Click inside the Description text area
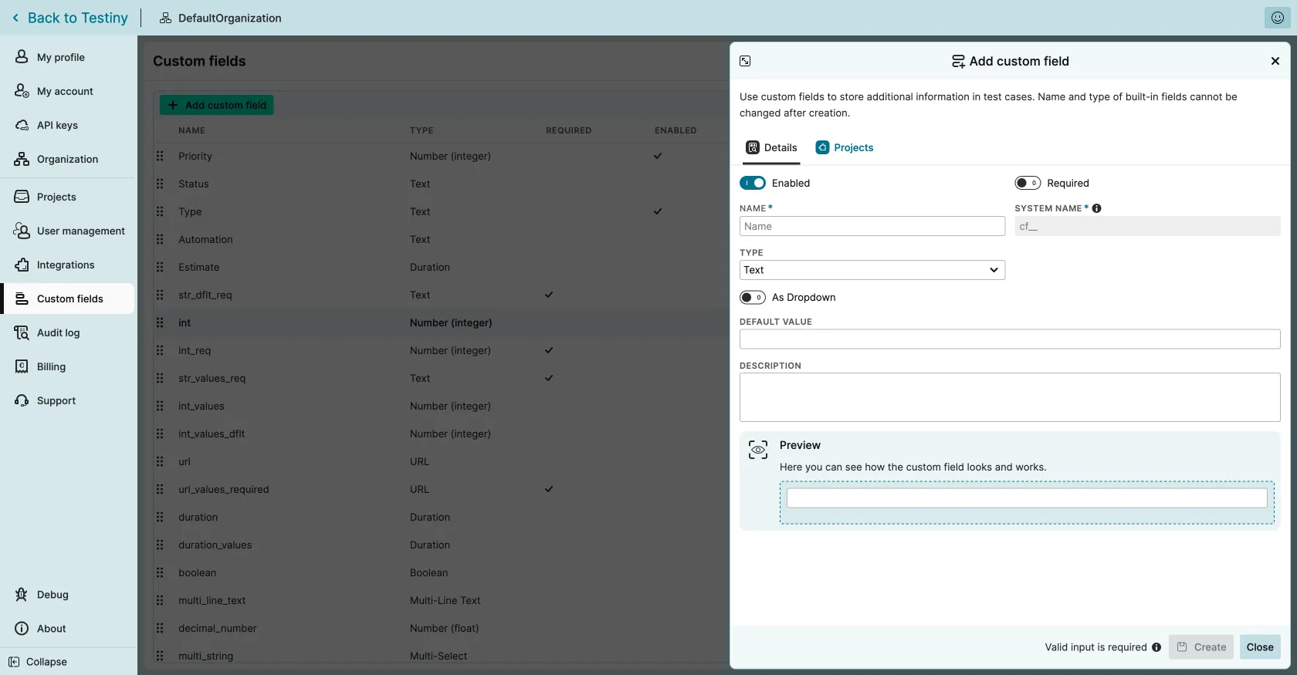Image resolution: width=1297 pixels, height=675 pixels. [x=1009, y=397]
